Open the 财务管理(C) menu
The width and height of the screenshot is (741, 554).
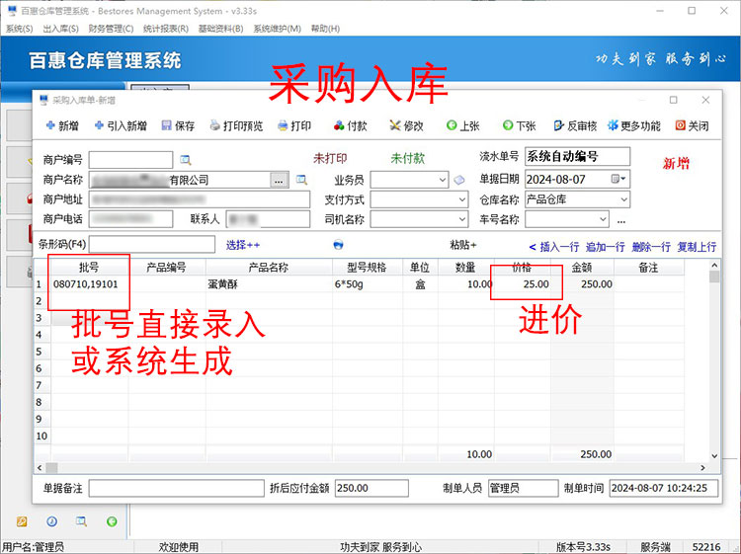[111, 29]
